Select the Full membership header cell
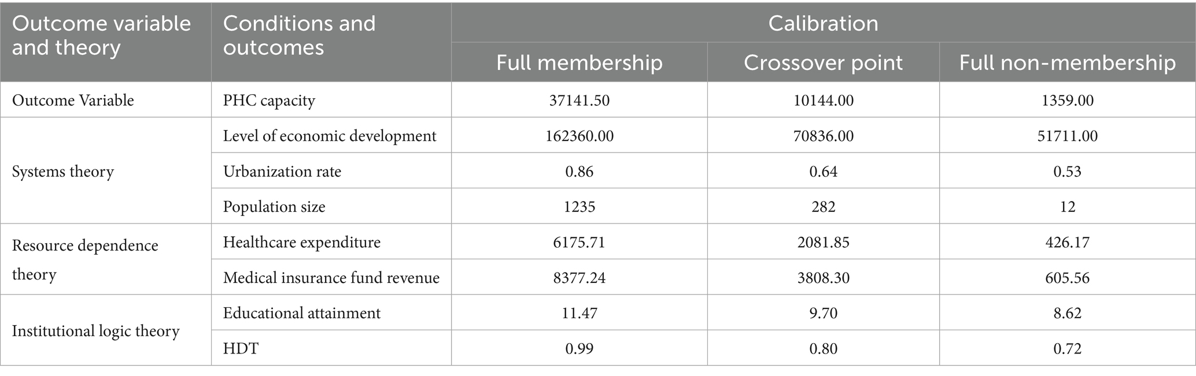 pos(579,62)
